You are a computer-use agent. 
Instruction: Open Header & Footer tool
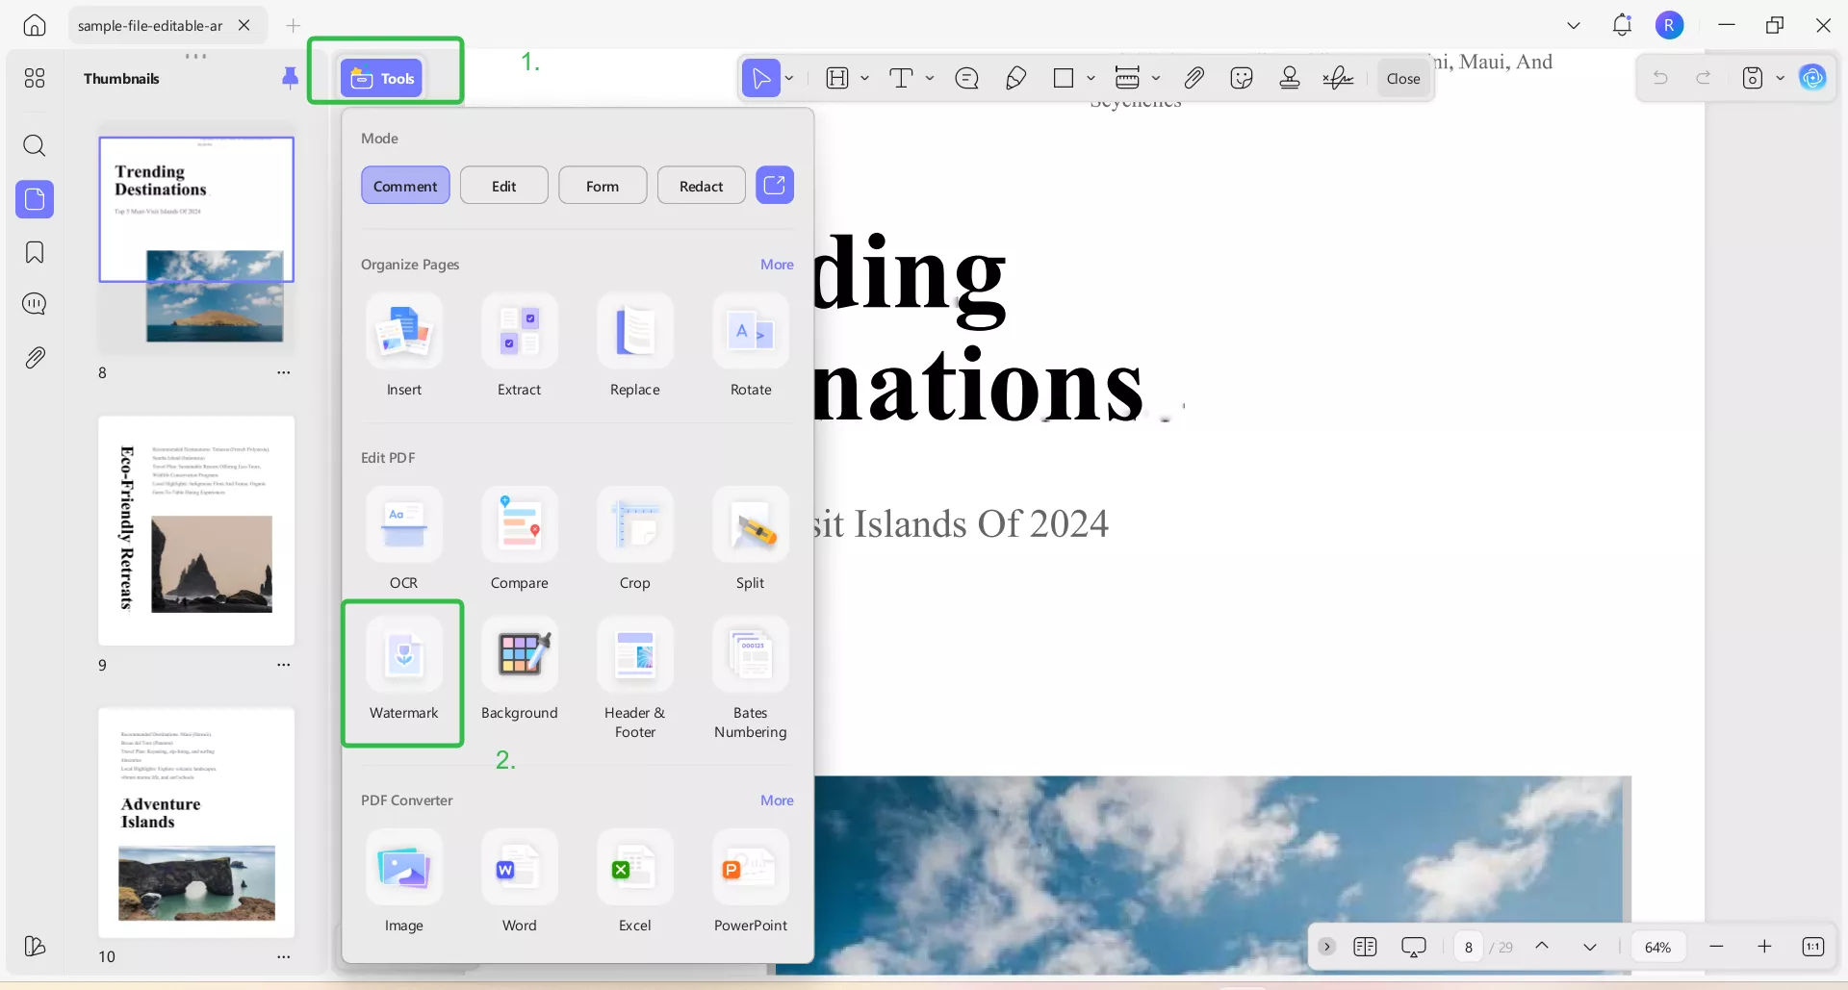pyautogui.click(x=634, y=679)
